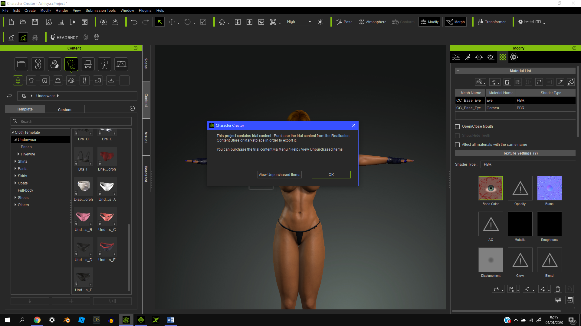
Task: Select the Shoes subcategory icon
Action: (98, 80)
